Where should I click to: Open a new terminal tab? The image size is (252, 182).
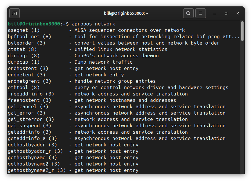pos(15,13)
